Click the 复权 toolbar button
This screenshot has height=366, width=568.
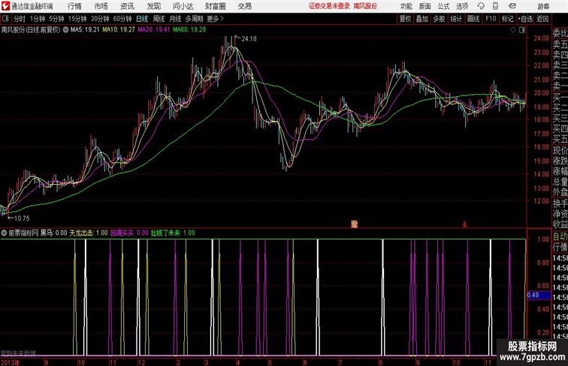point(405,19)
